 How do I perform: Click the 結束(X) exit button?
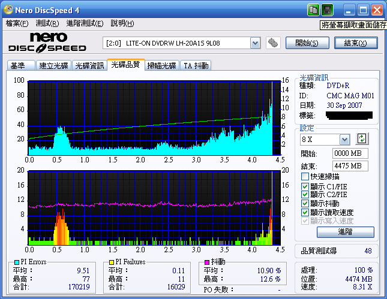(x=356, y=43)
